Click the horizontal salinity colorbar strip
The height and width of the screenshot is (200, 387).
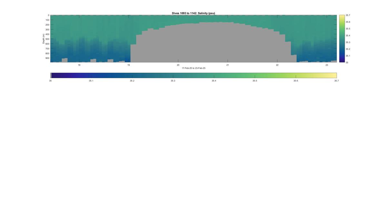pyautogui.click(x=193, y=75)
